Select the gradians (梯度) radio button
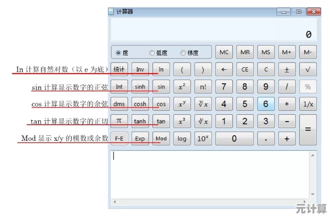 click(183, 53)
